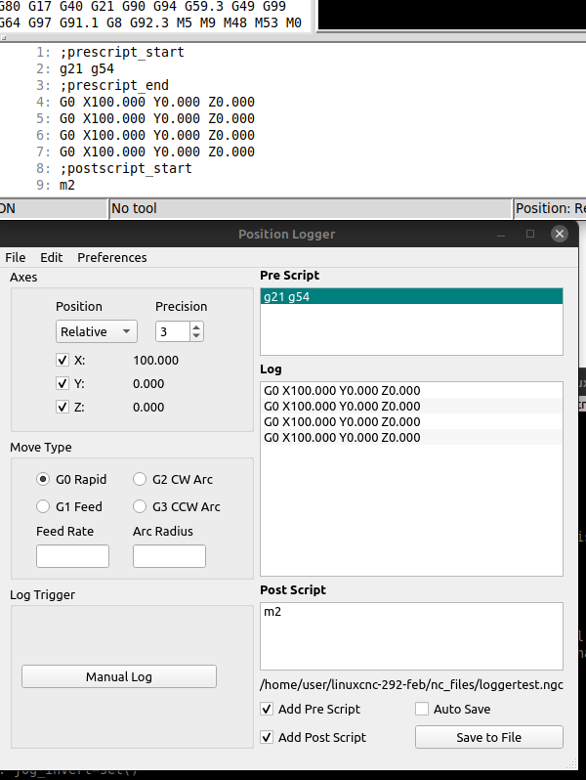Click the Arc Radius input field
This screenshot has height=780, width=586.
point(169,556)
